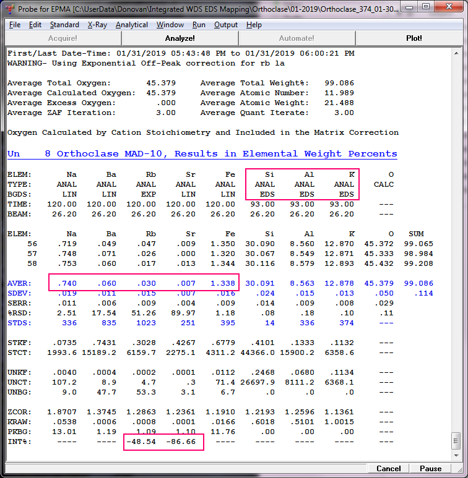Click Pause in the status bar
Screen dimensions: 468x478
tap(430, 469)
